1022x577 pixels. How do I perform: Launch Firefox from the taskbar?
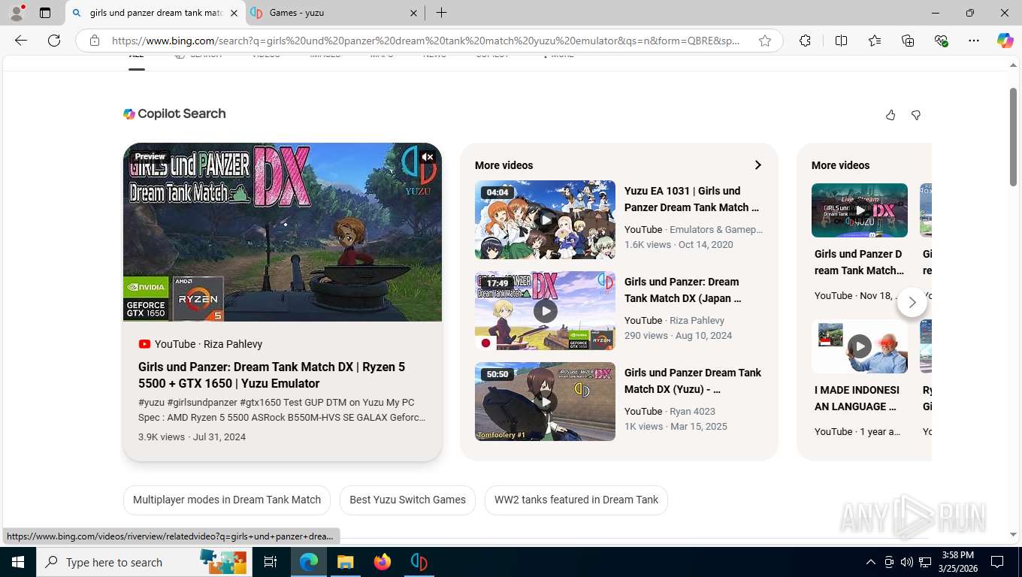tap(382, 562)
